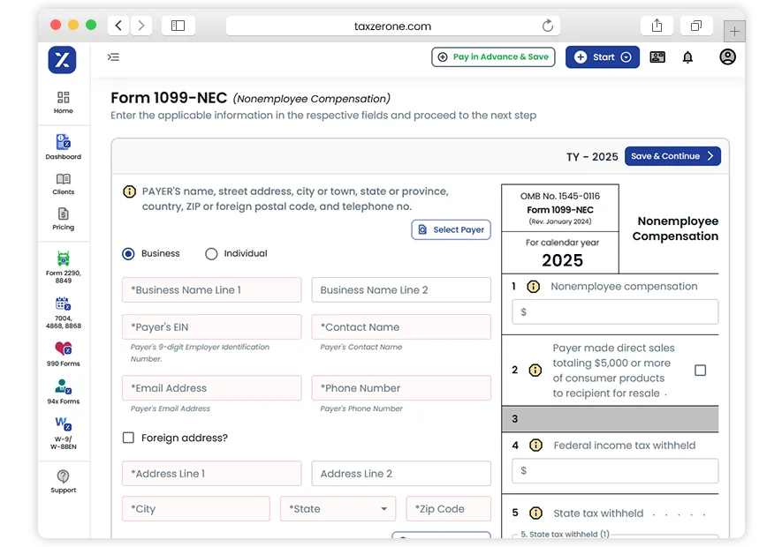782x547 pixels.
Task: Open the Support icon in the sidebar
Action: (63, 482)
